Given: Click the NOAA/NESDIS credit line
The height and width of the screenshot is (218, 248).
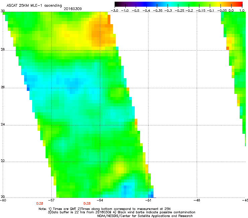Looking at the screenshot, I should (x=145, y=216).
